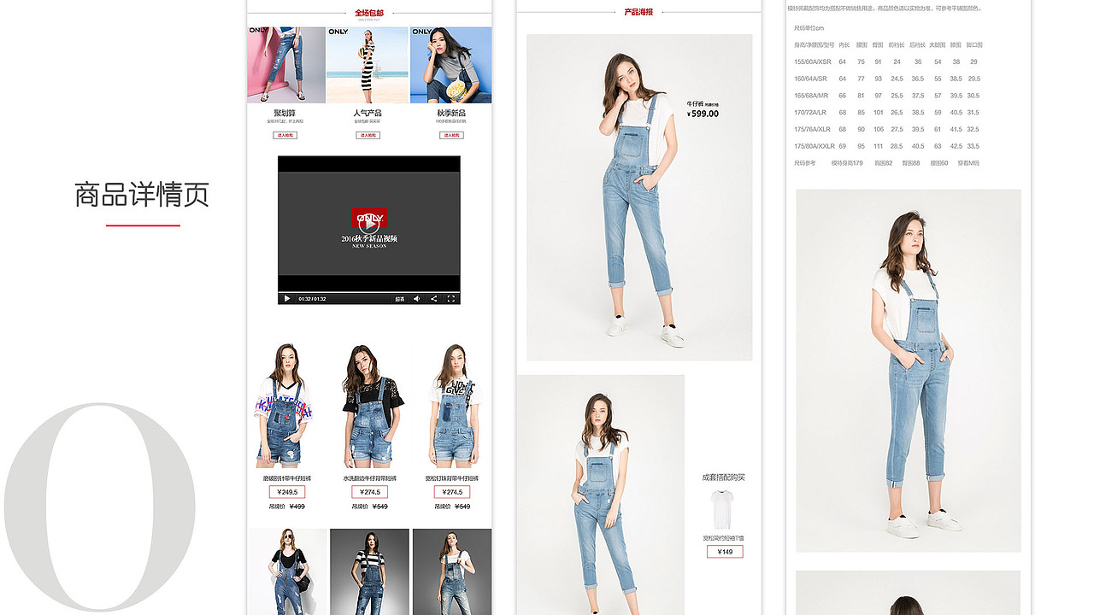Open the right-column side-pose model photo
Image resolution: width=1094 pixels, height=615 pixels.
[909, 371]
